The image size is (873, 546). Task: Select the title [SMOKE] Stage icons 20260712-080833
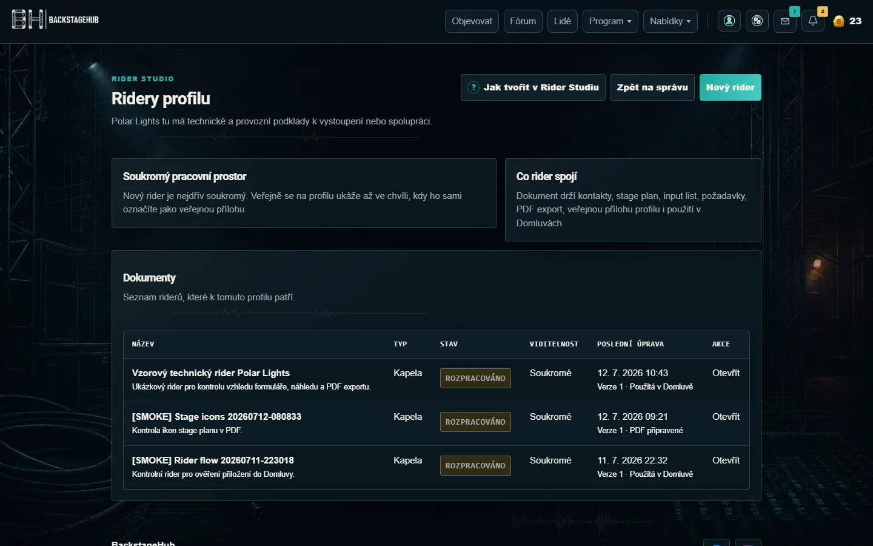pyautogui.click(x=216, y=417)
